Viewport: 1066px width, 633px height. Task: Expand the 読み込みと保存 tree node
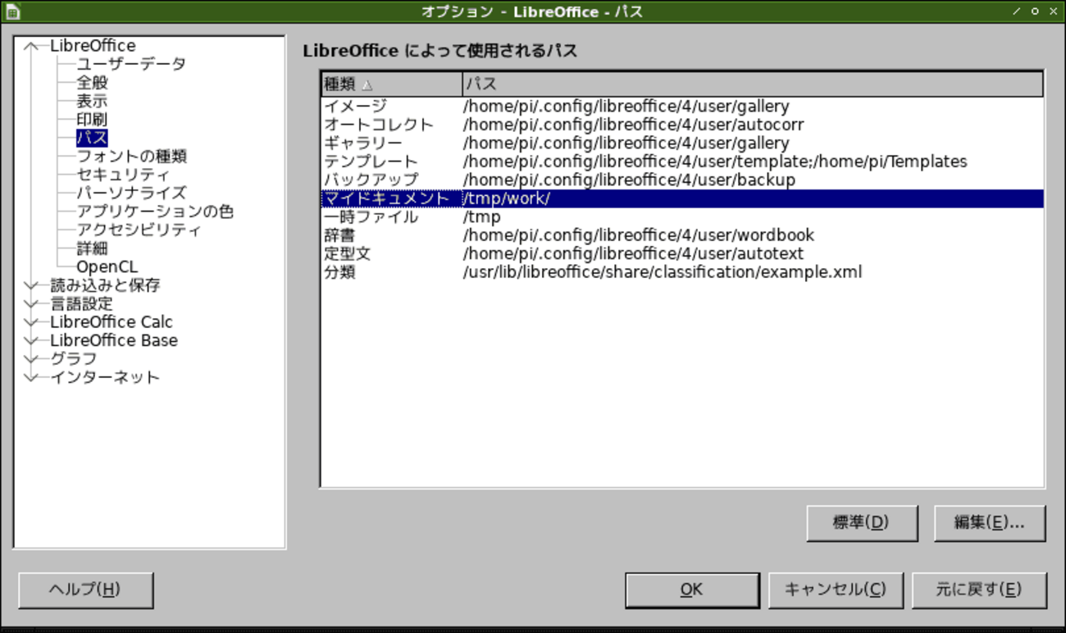32,285
